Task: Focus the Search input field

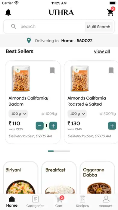Action: pos(51,27)
